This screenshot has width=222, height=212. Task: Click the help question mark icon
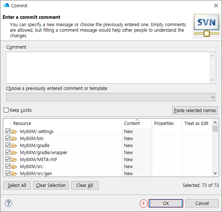(8, 203)
